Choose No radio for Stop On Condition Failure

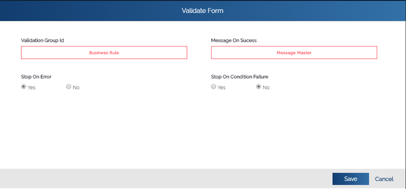(259, 87)
